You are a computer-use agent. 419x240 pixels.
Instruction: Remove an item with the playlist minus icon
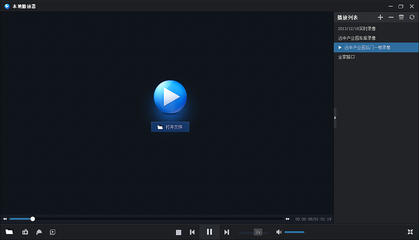(x=391, y=17)
